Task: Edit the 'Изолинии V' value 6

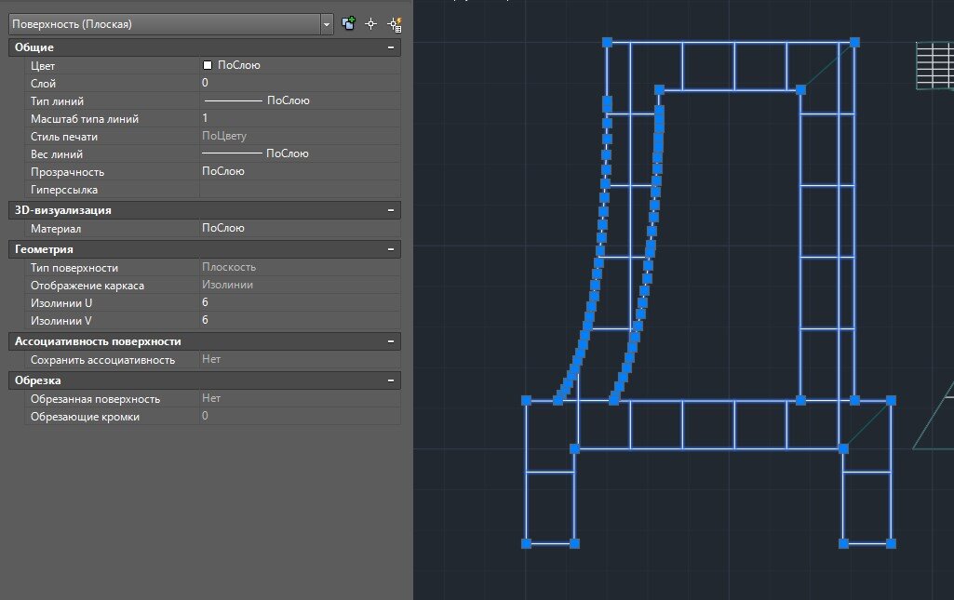Action: coord(300,320)
